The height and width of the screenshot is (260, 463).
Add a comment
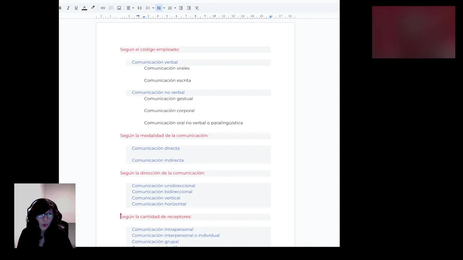tap(111, 8)
